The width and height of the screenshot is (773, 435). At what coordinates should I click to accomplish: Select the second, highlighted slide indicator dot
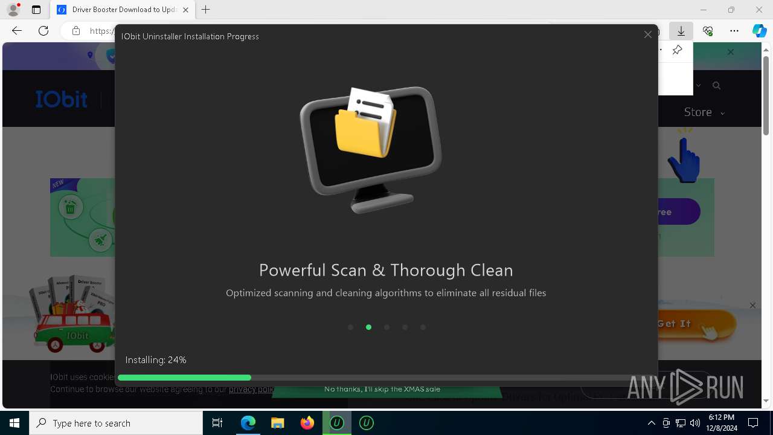point(368,327)
